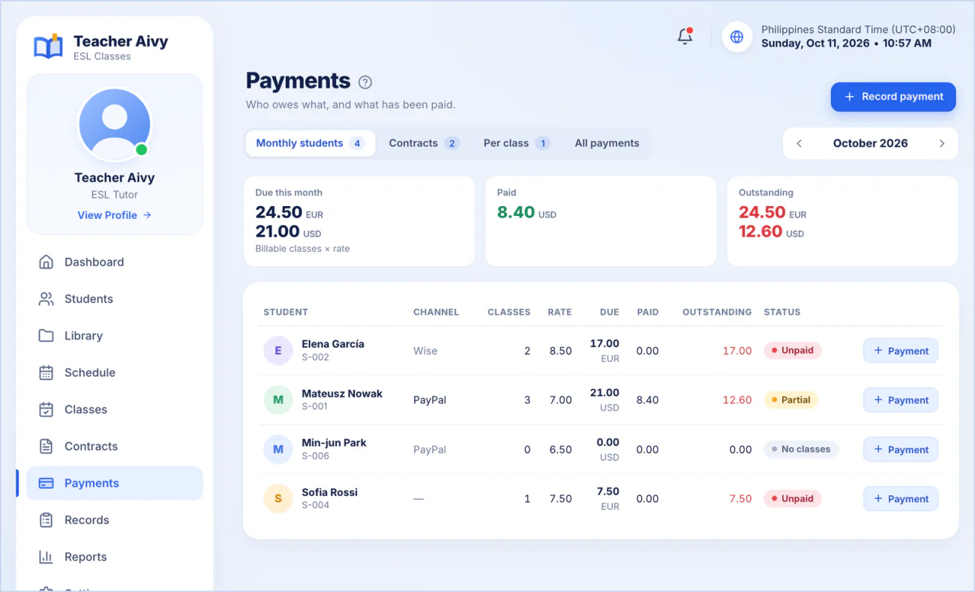The width and height of the screenshot is (975, 592).
Task: Open the Payments help question-mark icon
Action: point(365,82)
